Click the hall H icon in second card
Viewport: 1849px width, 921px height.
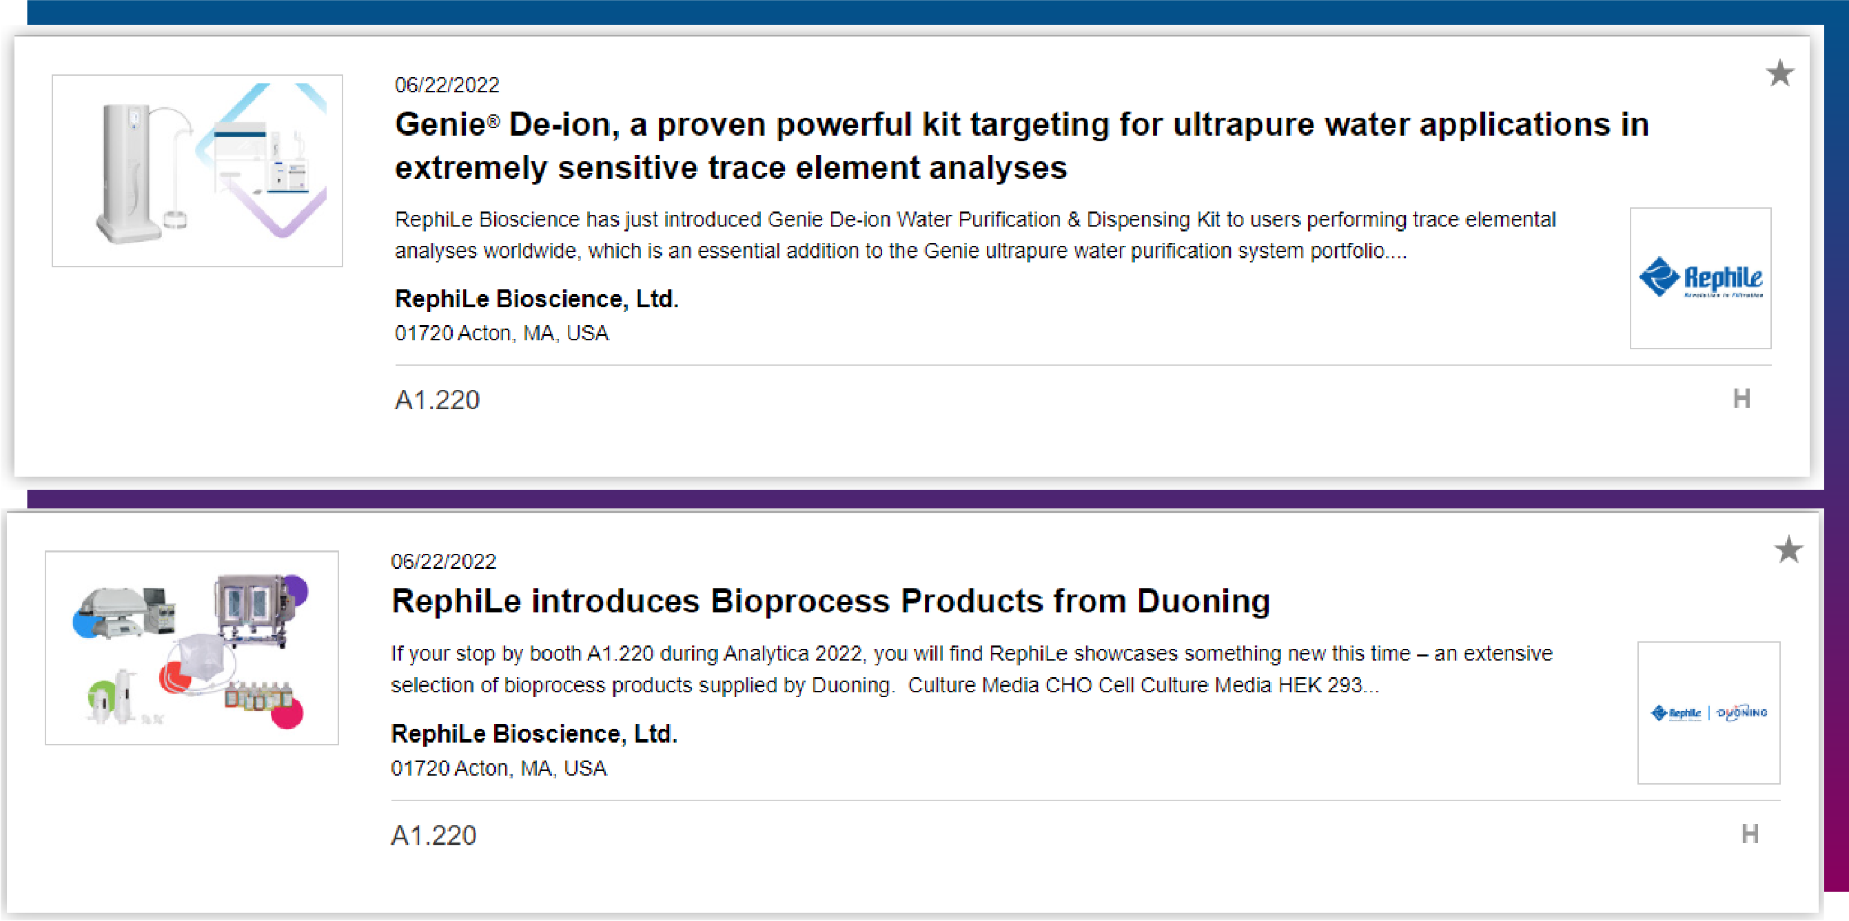(1749, 834)
